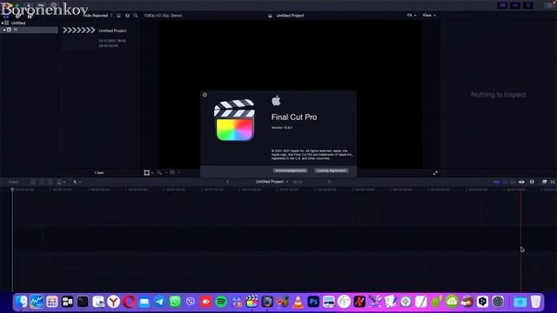557x313 pixels.
Task: Toggle the inspector panel visibility button
Action: tap(528, 5)
